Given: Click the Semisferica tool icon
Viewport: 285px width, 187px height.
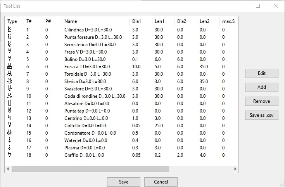Looking at the screenshot, I should tap(10, 44).
